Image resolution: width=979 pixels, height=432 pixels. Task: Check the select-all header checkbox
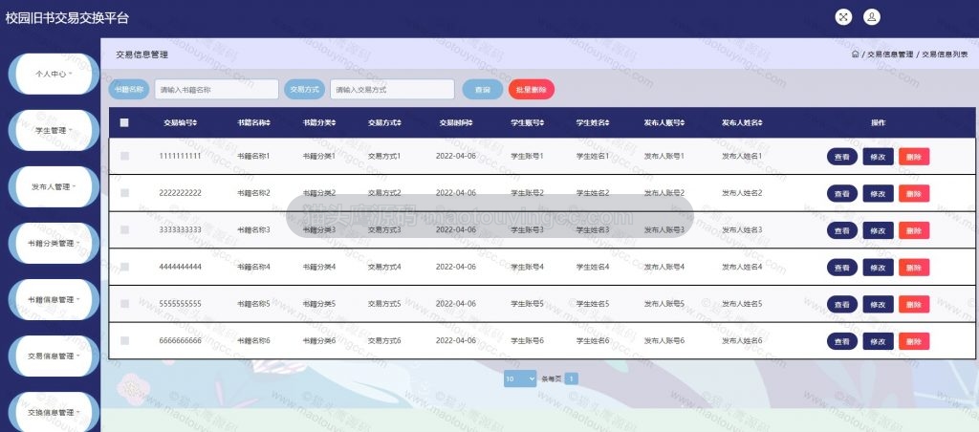tap(124, 122)
